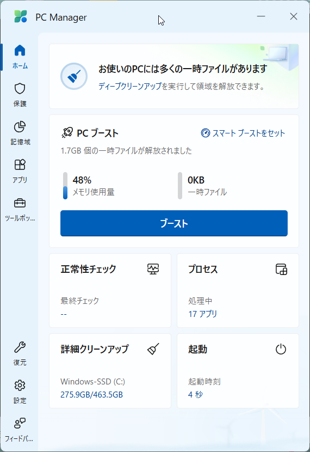
Task: Open the ホーム home tab in sidebar
Action: [x=20, y=57]
